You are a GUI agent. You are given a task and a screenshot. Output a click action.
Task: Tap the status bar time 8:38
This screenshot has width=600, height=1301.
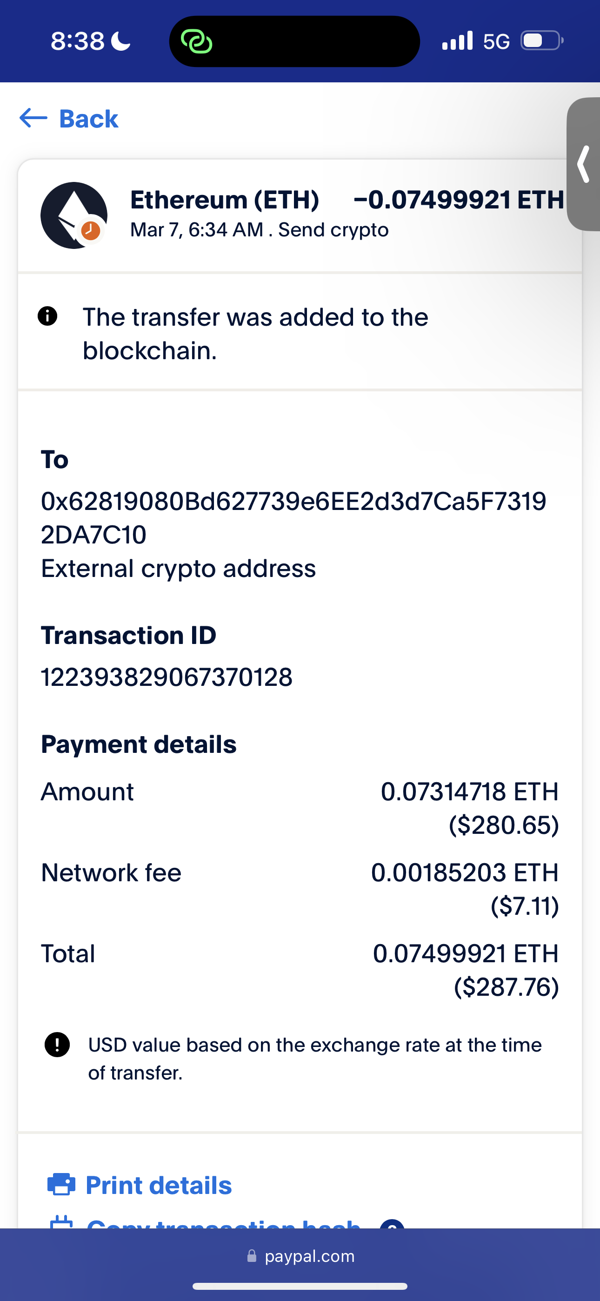pos(77,41)
